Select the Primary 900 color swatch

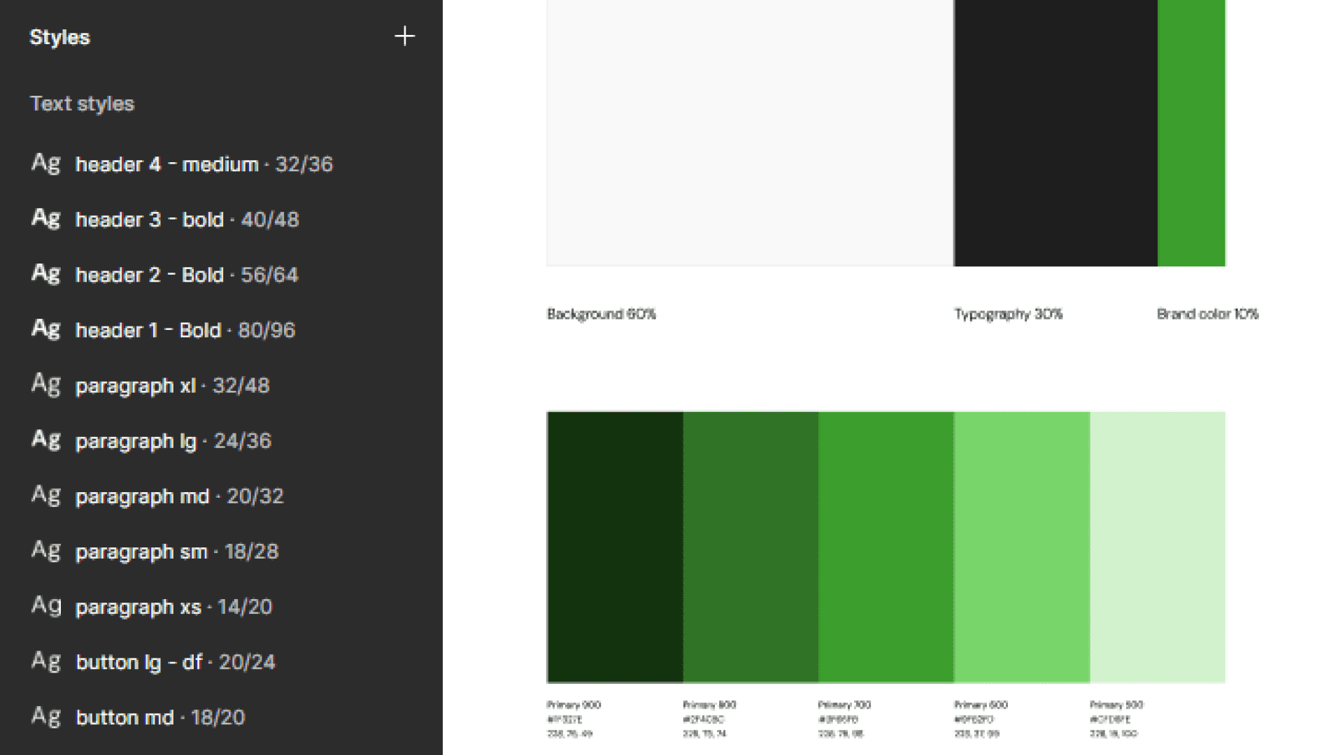[613, 545]
